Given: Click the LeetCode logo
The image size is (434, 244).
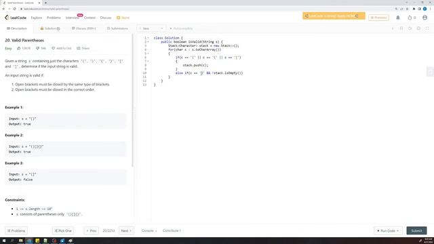Looking at the screenshot, I should coord(16,18).
